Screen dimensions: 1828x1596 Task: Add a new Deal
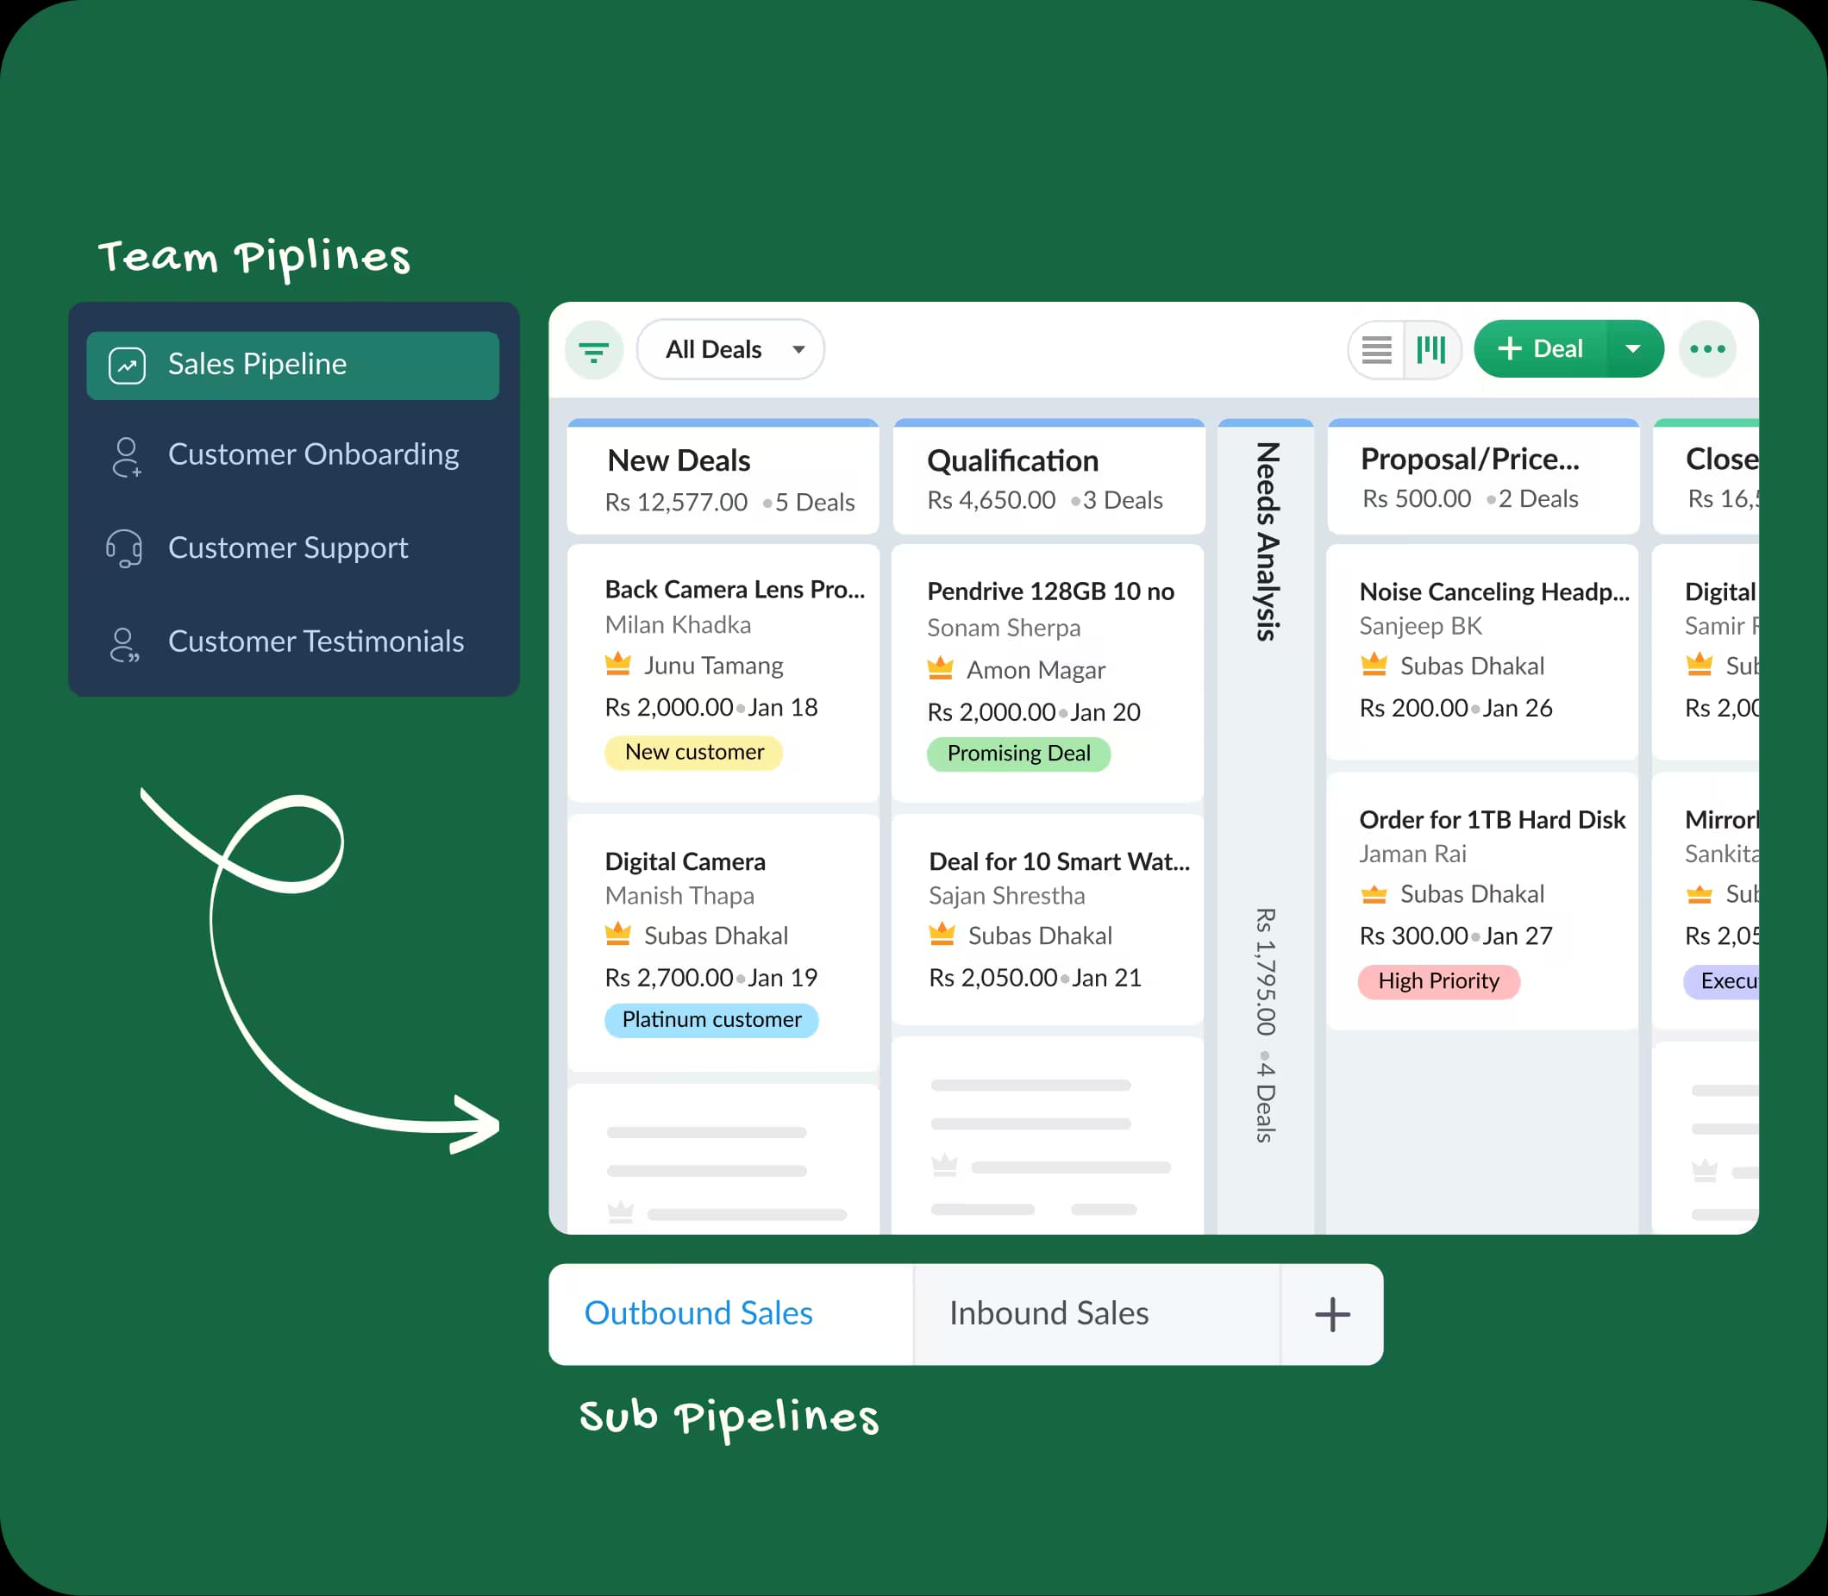(x=1541, y=349)
